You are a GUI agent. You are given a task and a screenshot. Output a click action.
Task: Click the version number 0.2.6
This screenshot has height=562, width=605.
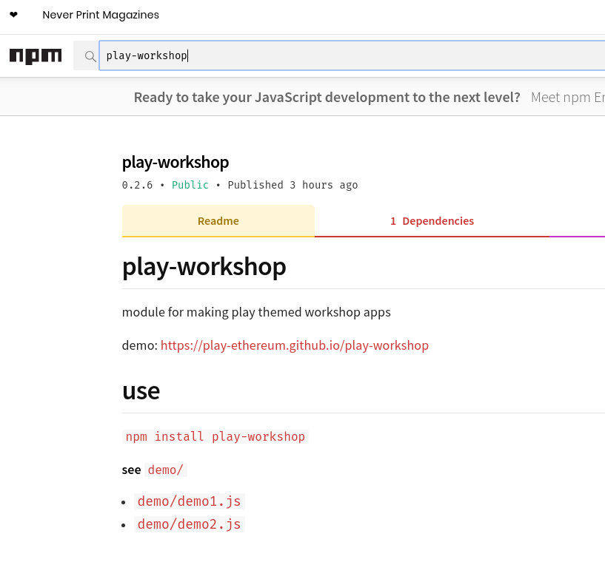(137, 185)
